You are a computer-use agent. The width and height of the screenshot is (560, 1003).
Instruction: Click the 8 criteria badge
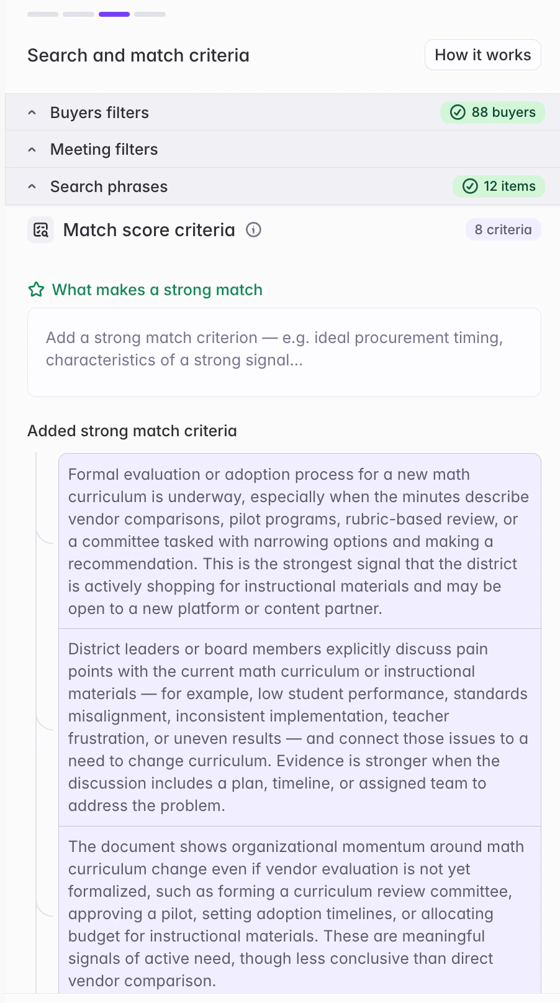[504, 230]
